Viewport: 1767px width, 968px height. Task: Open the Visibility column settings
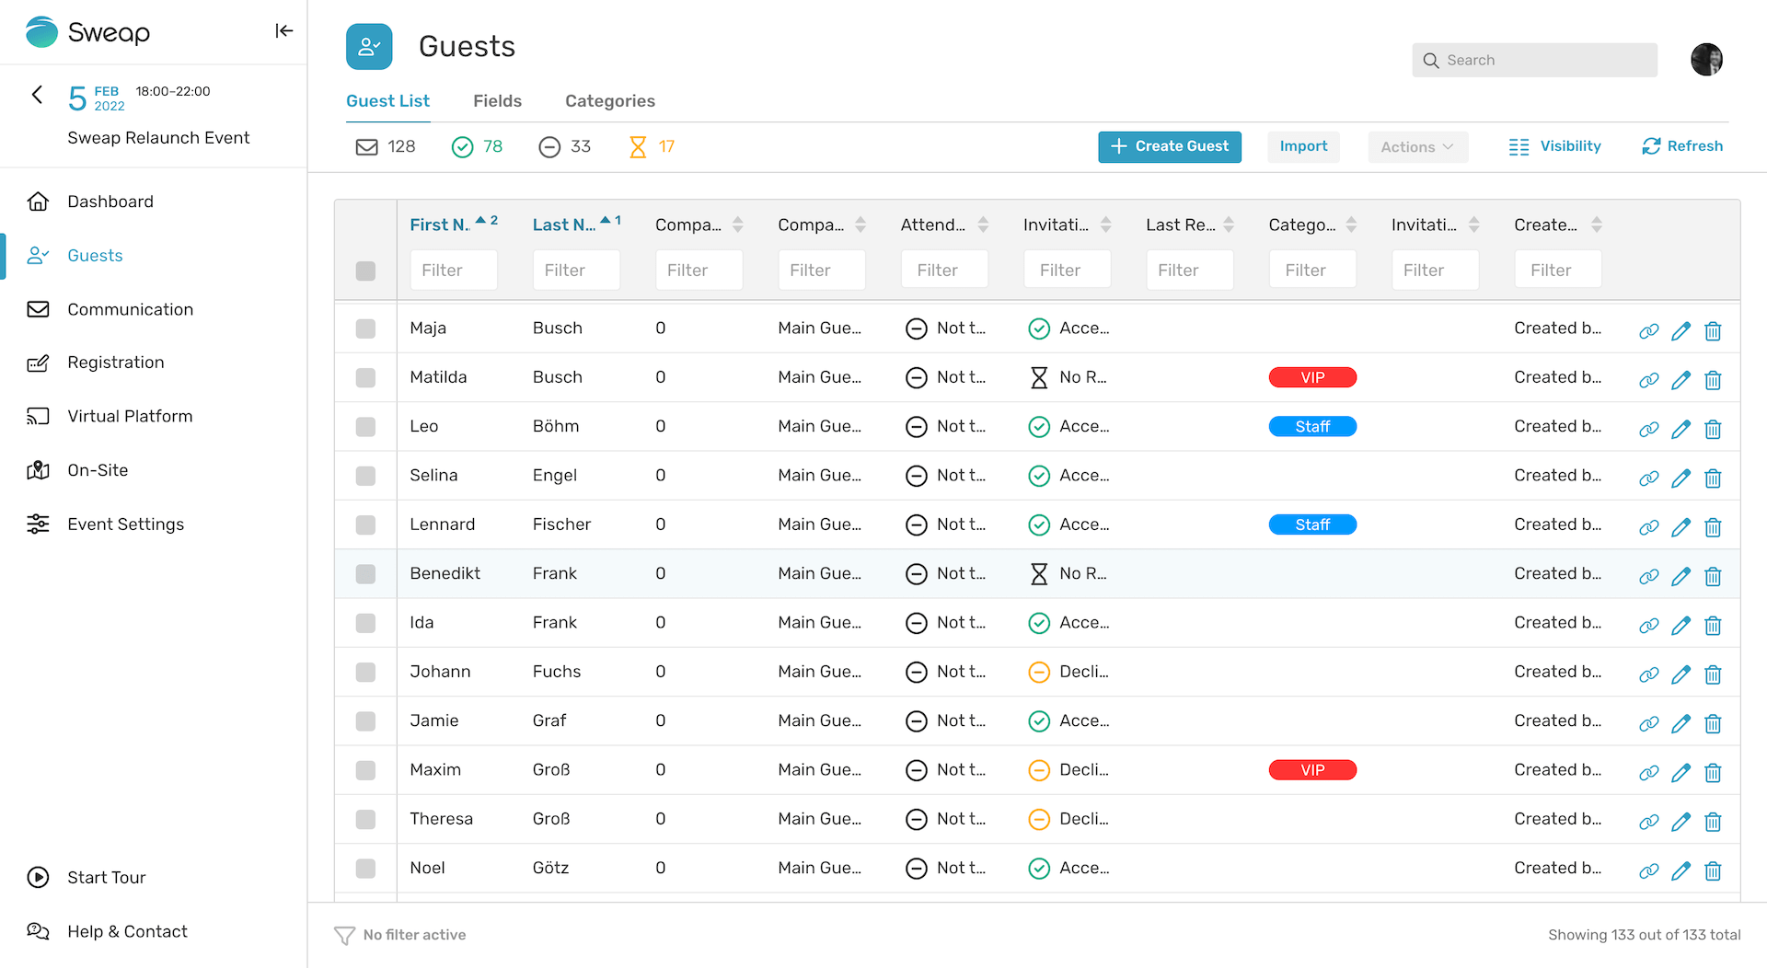click(x=1555, y=146)
